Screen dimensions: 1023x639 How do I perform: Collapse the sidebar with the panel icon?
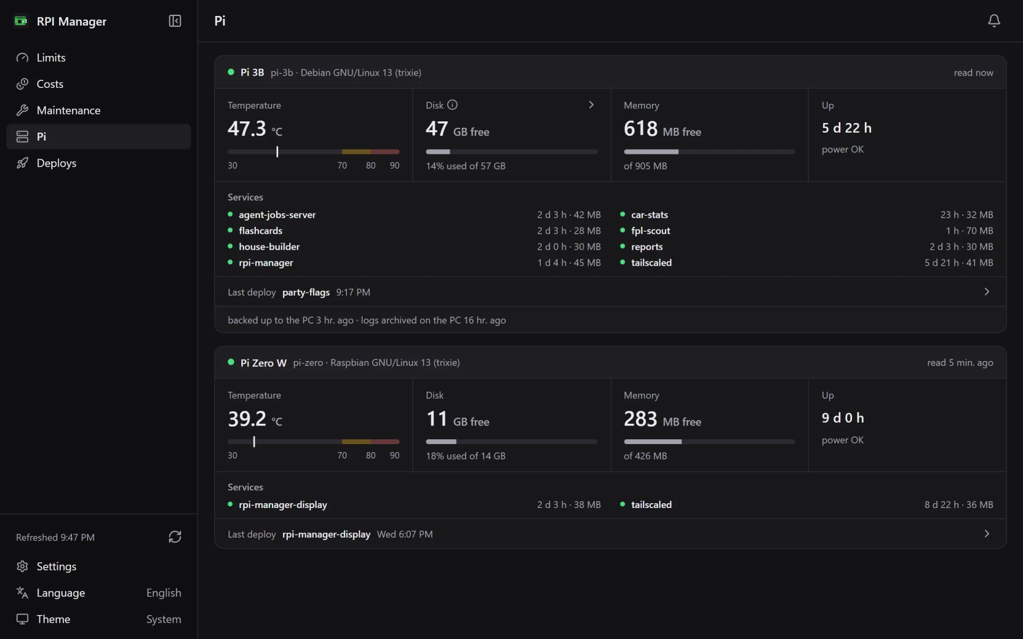(175, 21)
